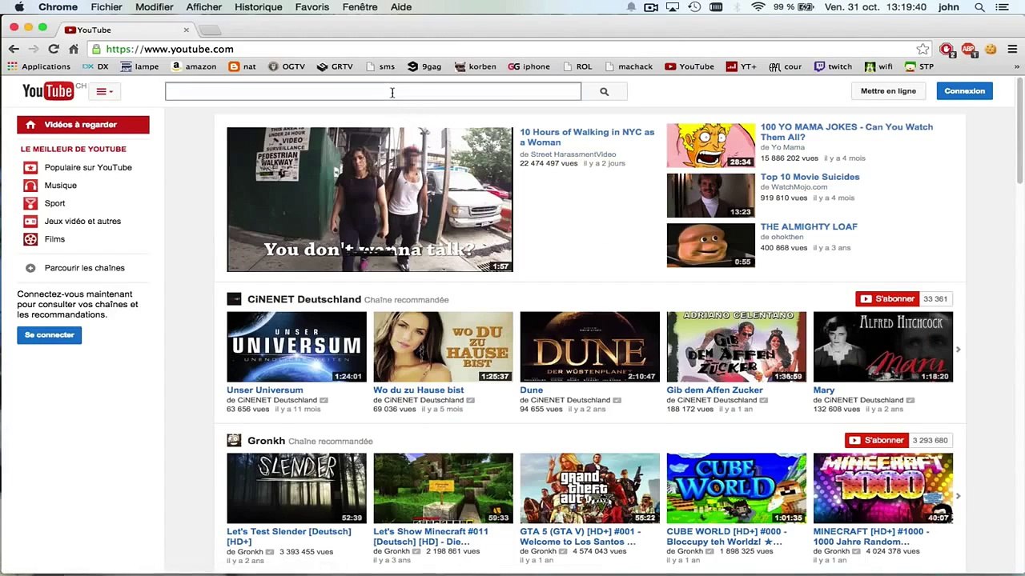This screenshot has height=576, width=1025.
Task: Click the page vertical scrollbar
Action: click(x=1019, y=130)
